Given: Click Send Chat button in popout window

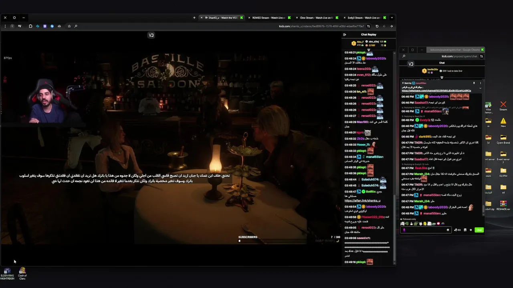Looking at the screenshot, I should [x=479, y=230].
